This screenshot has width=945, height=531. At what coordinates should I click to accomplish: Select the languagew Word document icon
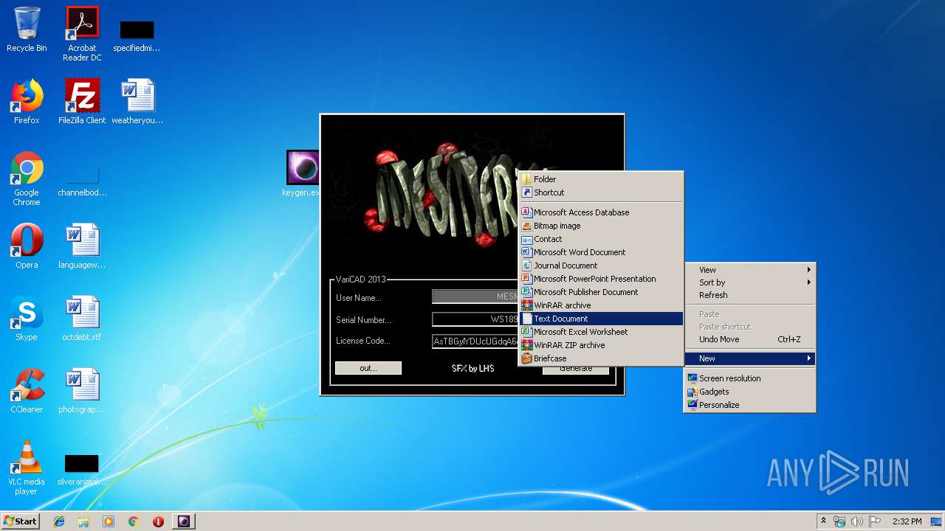[82, 246]
